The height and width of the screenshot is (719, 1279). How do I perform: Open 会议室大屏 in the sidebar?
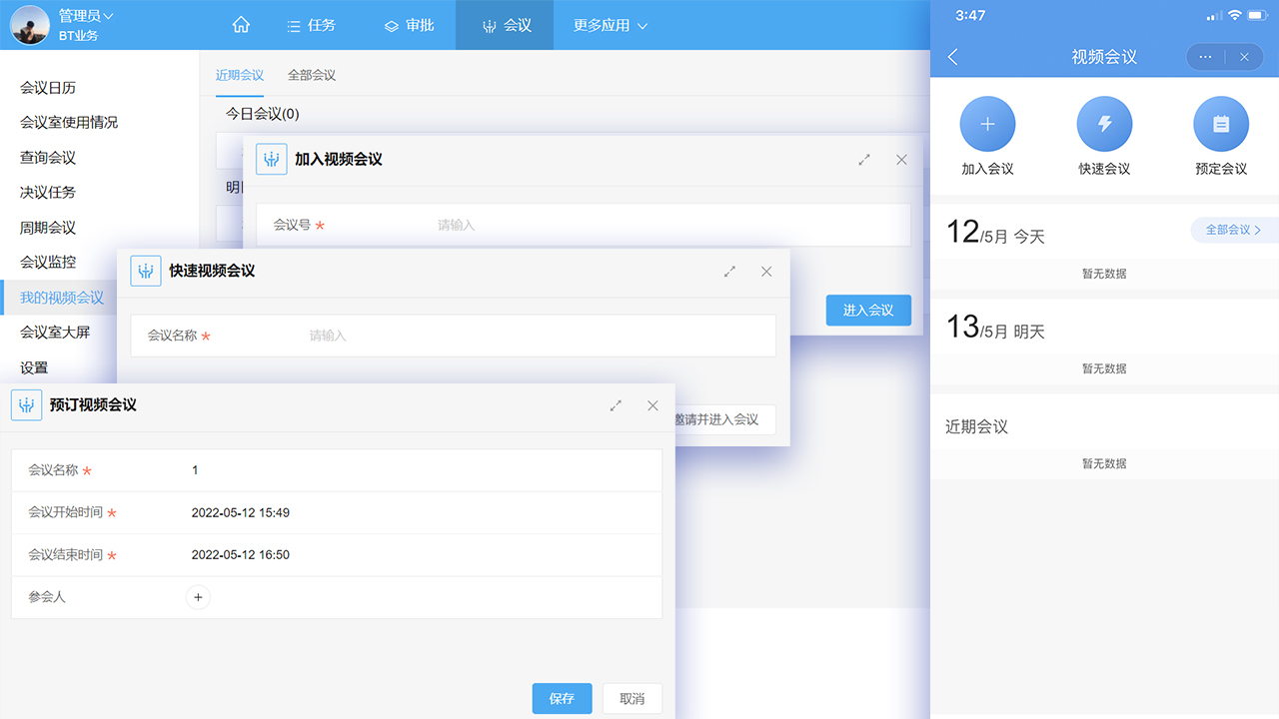tap(55, 332)
